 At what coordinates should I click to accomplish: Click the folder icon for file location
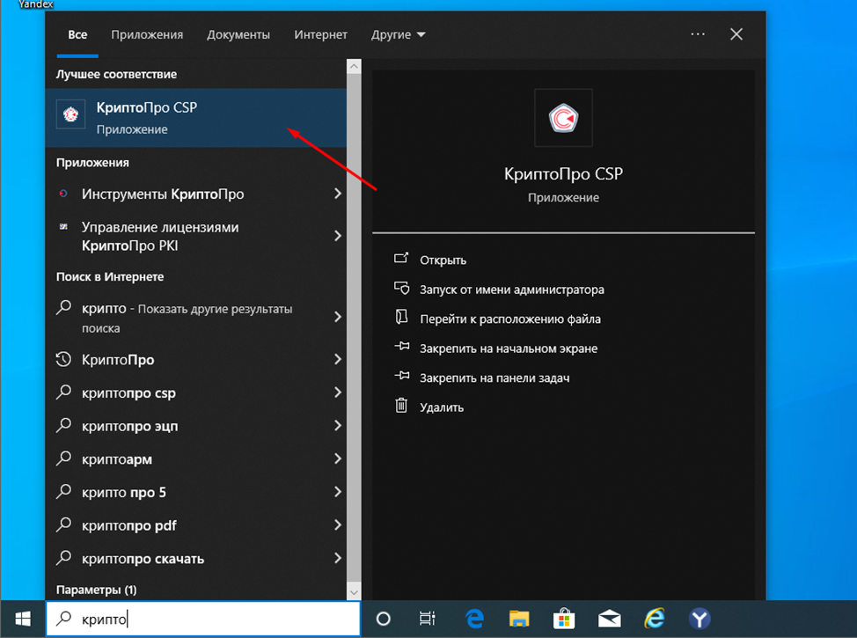pyautogui.click(x=401, y=317)
